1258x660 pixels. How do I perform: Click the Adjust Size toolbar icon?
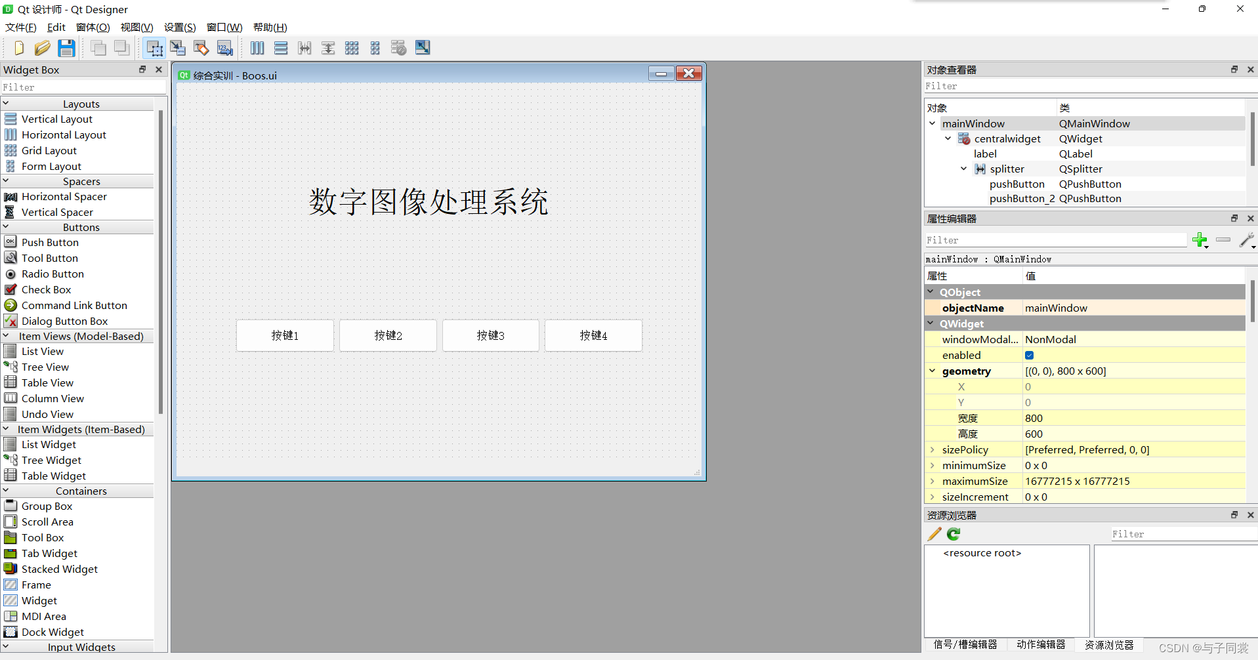point(422,48)
